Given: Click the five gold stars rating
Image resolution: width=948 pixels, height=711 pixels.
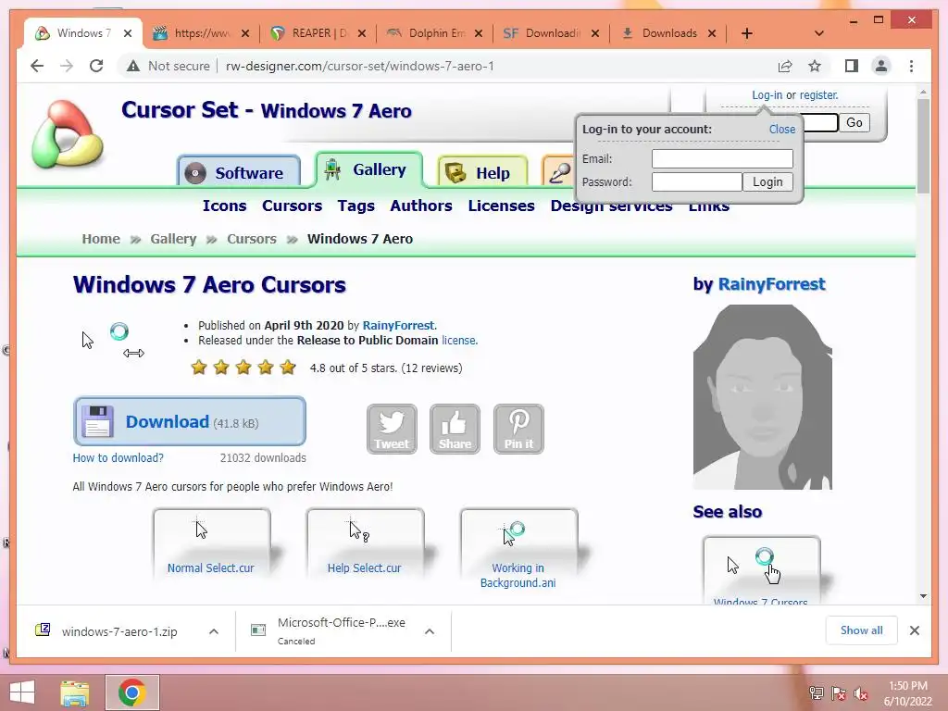Looking at the screenshot, I should [x=243, y=368].
